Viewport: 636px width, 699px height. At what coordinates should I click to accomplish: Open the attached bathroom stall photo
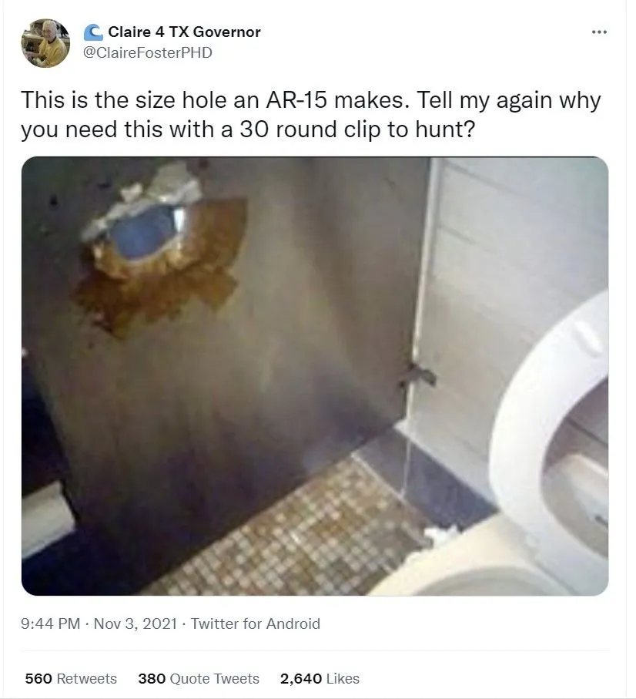[x=315, y=376]
